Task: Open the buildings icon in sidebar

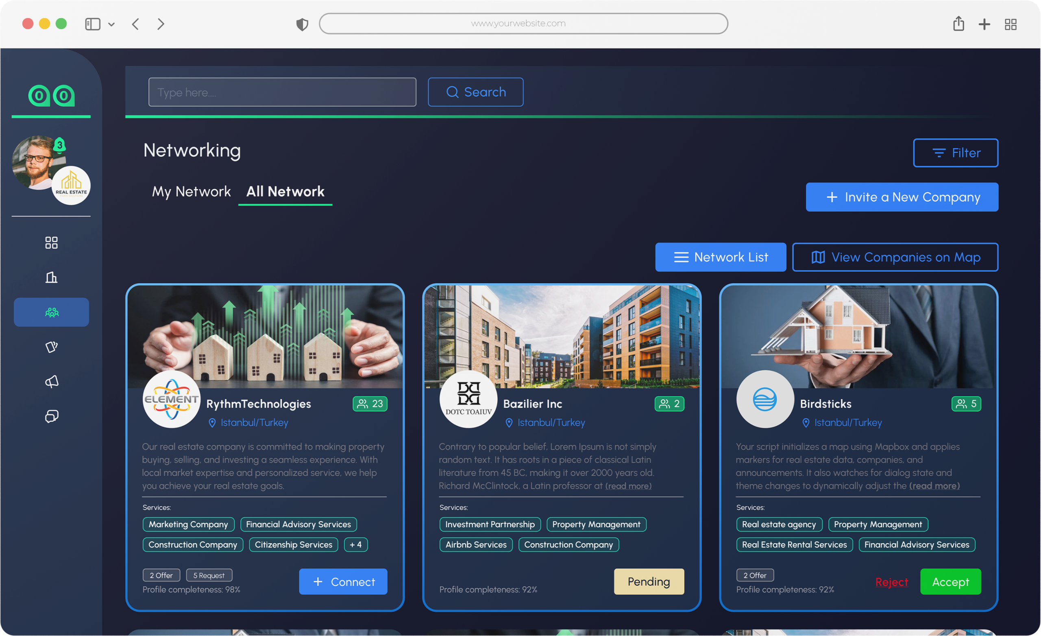Action: (x=52, y=278)
